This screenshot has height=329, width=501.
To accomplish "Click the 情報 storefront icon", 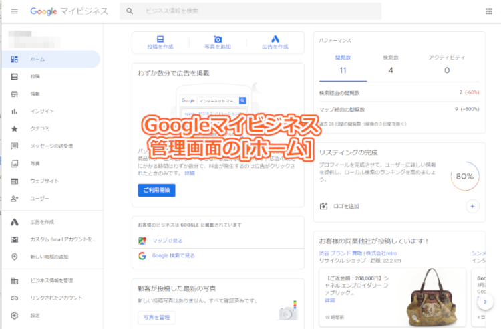I will [x=15, y=94].
